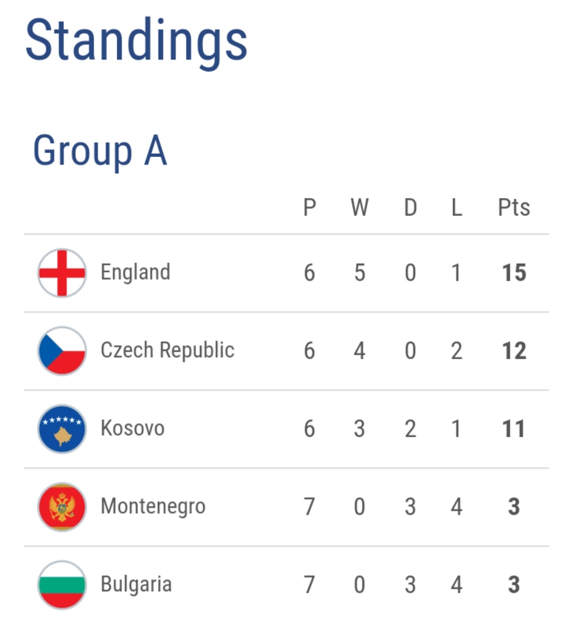Open the Bulgaria team name
The width and height of the screenshot is (573, 622).
pos(136,584)
